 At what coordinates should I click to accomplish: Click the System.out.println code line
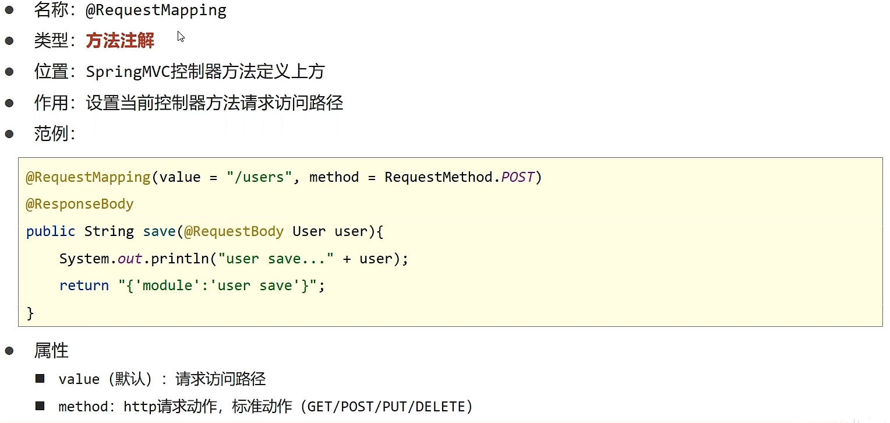234,258
